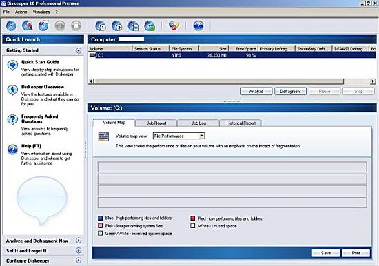The height and width of the screenshot is (266, 379).
Task: Click the I-FAAST Defrag... column header
Action: pos(351,49)
